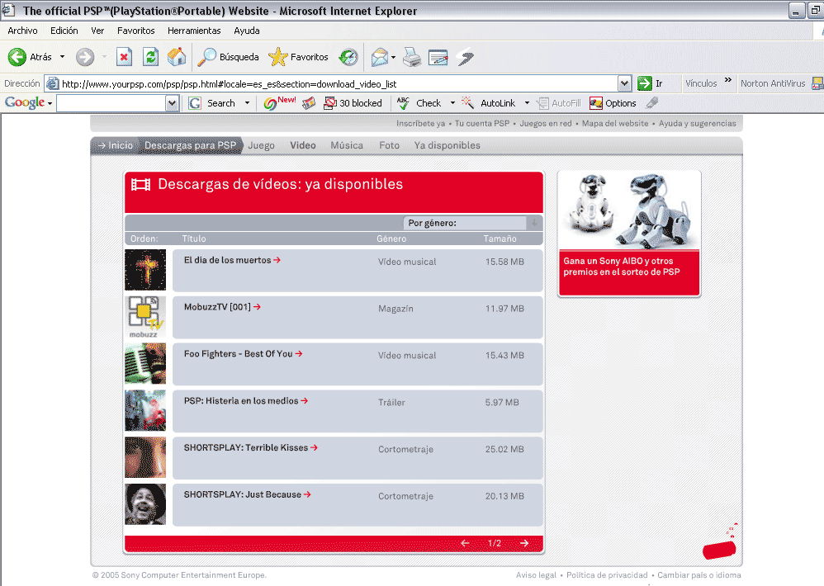This screenshot has width=824, height=586.
Task: Open Check dropdown arrow
Action: [x=452, y=103]
